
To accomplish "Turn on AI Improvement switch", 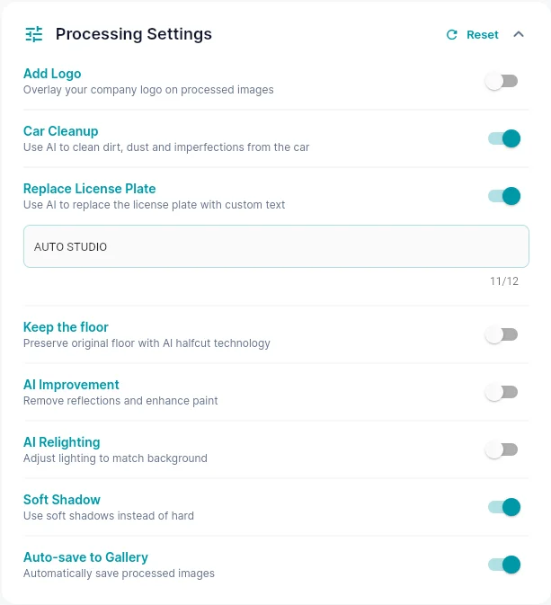I will tap(502, 393).
